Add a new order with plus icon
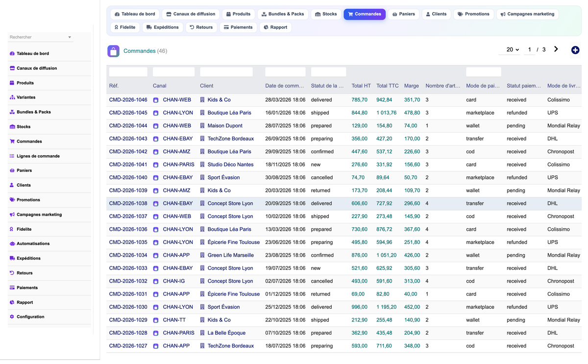588x364 pixels. [575, 50]
